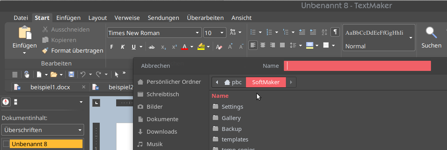Open the borders dropdown arrow
This screenshot has height=150, width=447.
point(334,46)
